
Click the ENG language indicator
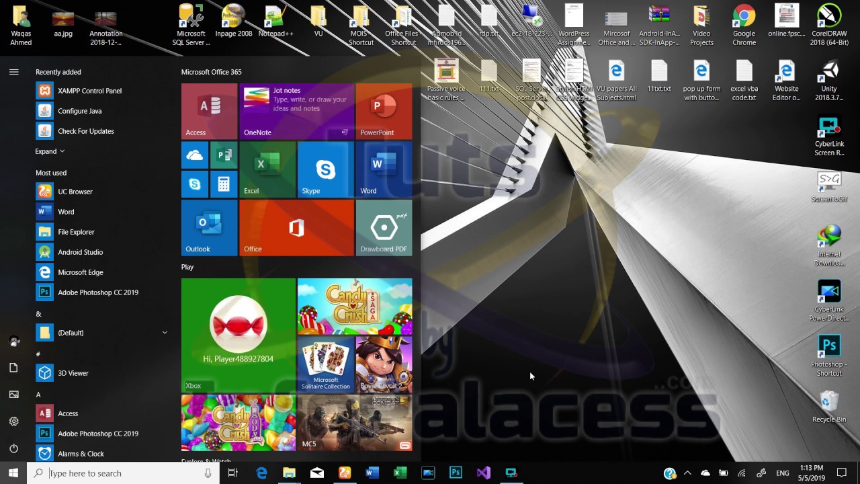(783, 473)
